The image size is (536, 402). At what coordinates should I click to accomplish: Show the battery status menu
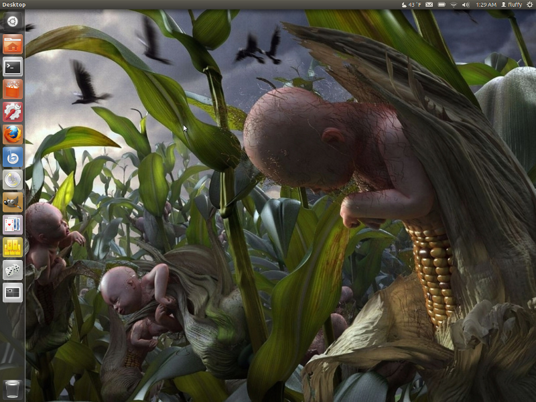click(441, 5)
